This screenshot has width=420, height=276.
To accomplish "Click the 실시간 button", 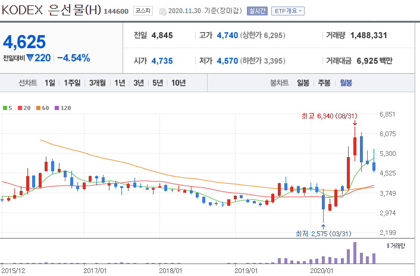I will click(257, 11).
